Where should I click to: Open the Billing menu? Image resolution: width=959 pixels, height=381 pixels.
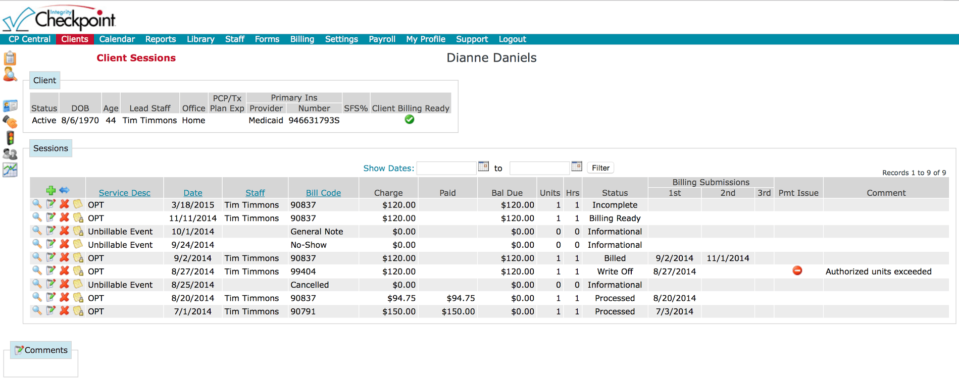(x=302, y=39)
